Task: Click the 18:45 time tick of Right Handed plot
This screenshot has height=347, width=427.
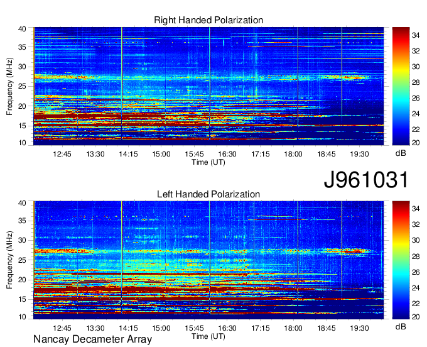Action: coord(327,154)
